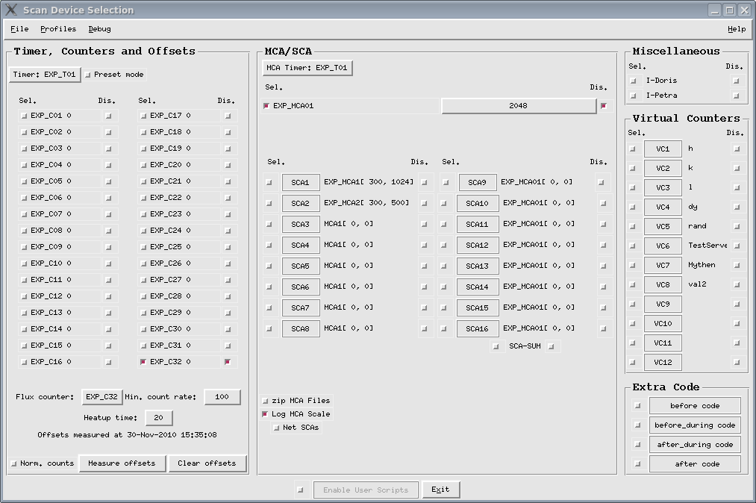
Task: Toggle the Log MCA Scale checkbox
Action: tap(265, 414)
